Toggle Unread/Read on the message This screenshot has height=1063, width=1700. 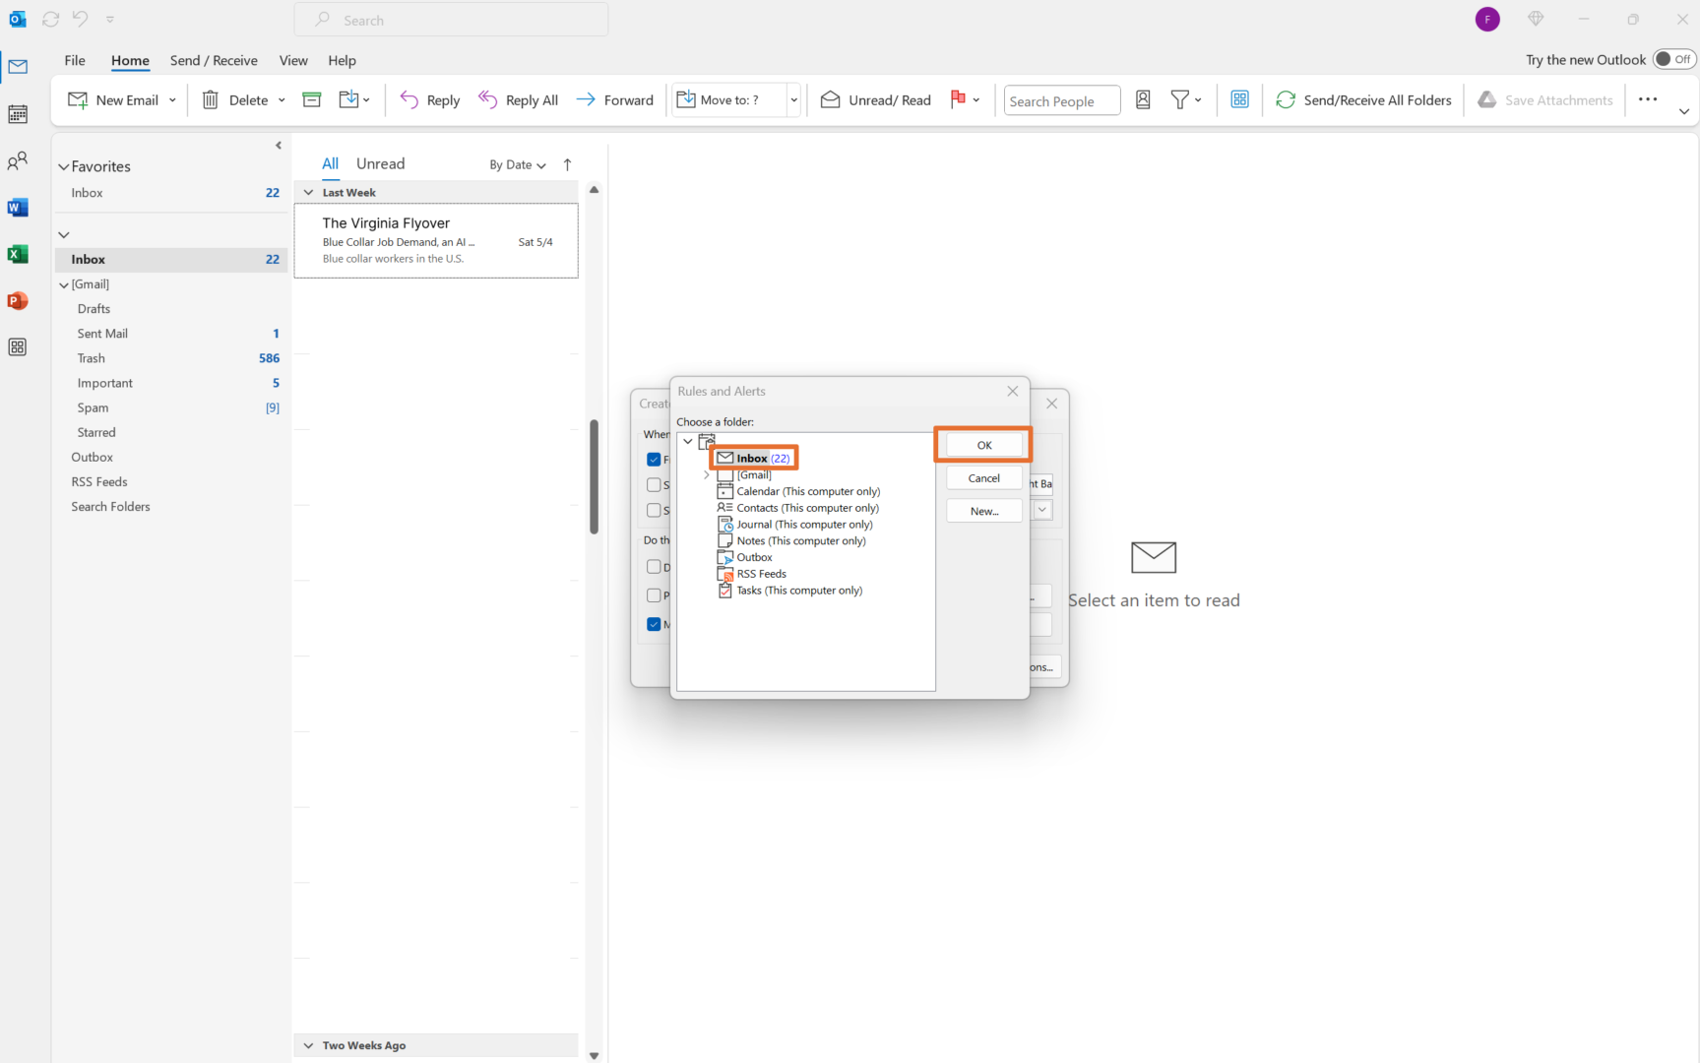(875, 99)
